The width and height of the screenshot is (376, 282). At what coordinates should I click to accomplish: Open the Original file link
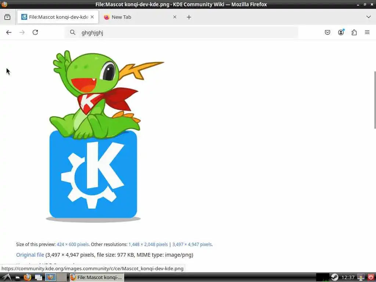pyautogui.click(x=30, y=255)
